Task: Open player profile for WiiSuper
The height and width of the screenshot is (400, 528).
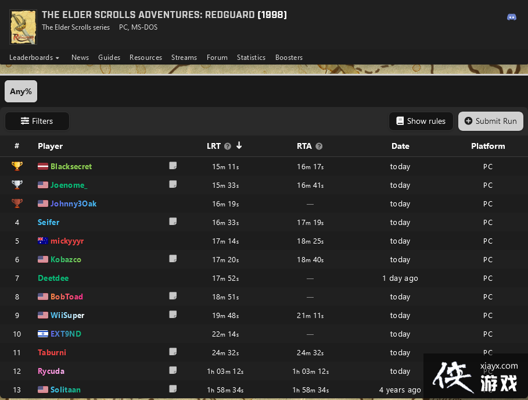Action: 67,315
